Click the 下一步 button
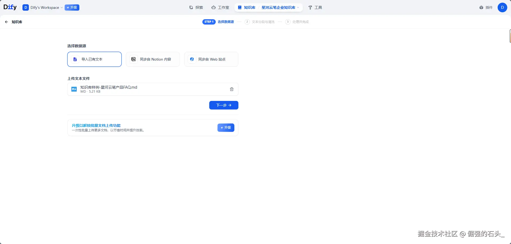 [224, 105]
